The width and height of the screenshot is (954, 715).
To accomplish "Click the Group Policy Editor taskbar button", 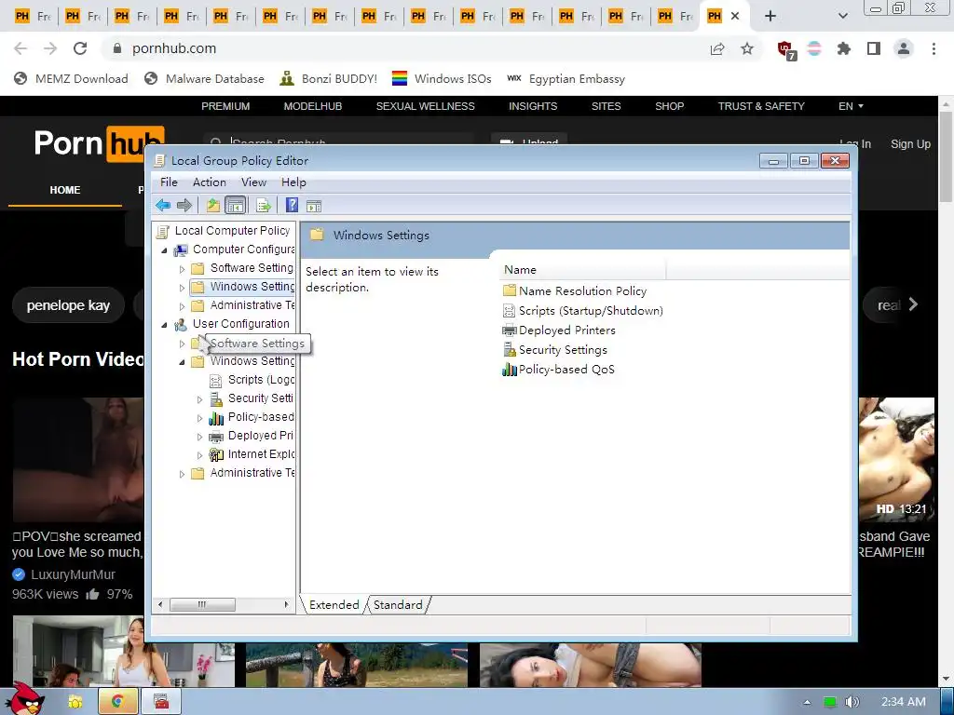I will tap(161, 702).
